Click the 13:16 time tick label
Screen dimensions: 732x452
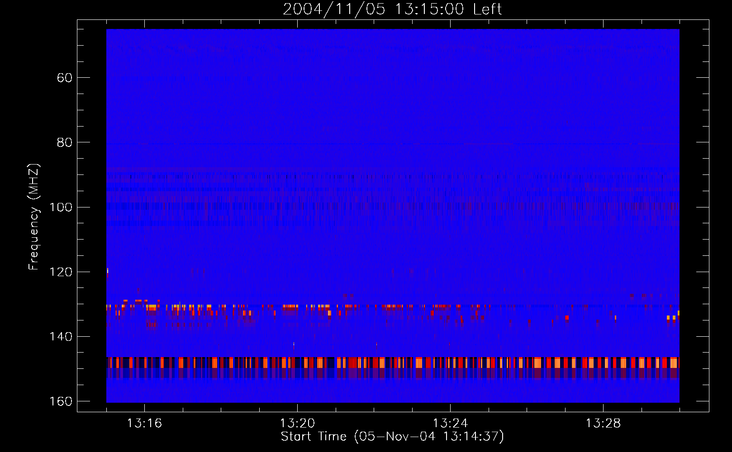[144, 424]
